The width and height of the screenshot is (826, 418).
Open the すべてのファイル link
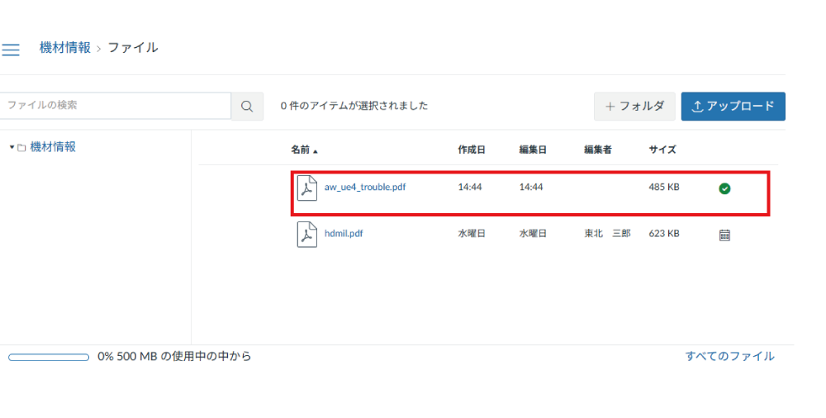(729, 356)
